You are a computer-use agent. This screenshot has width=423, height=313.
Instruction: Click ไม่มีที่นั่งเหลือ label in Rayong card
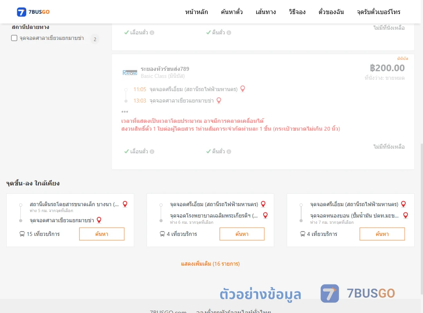(389, 147)
